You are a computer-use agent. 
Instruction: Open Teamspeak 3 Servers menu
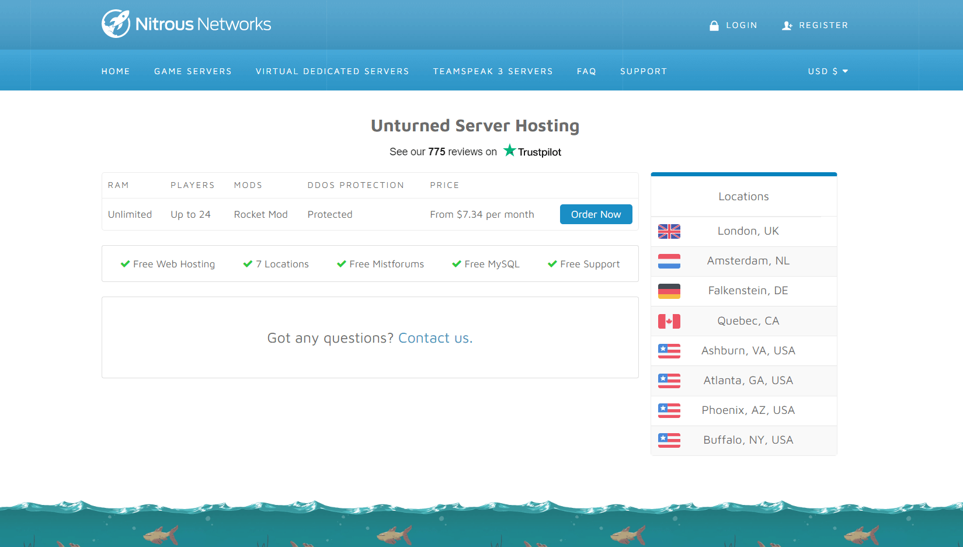[x=493, y=71]
